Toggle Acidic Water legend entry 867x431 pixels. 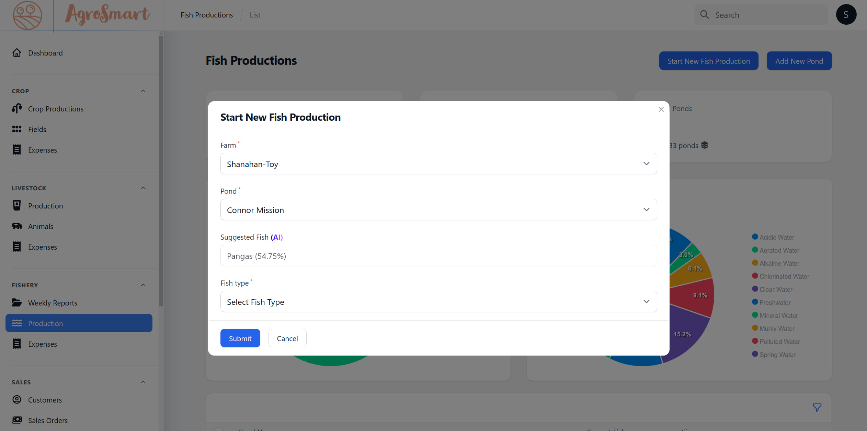click(776, 237)
